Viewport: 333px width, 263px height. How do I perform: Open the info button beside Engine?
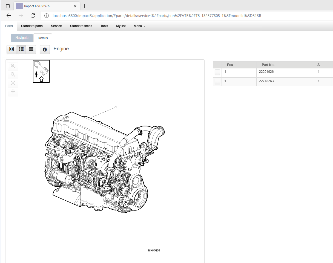[x=45, y=50]
